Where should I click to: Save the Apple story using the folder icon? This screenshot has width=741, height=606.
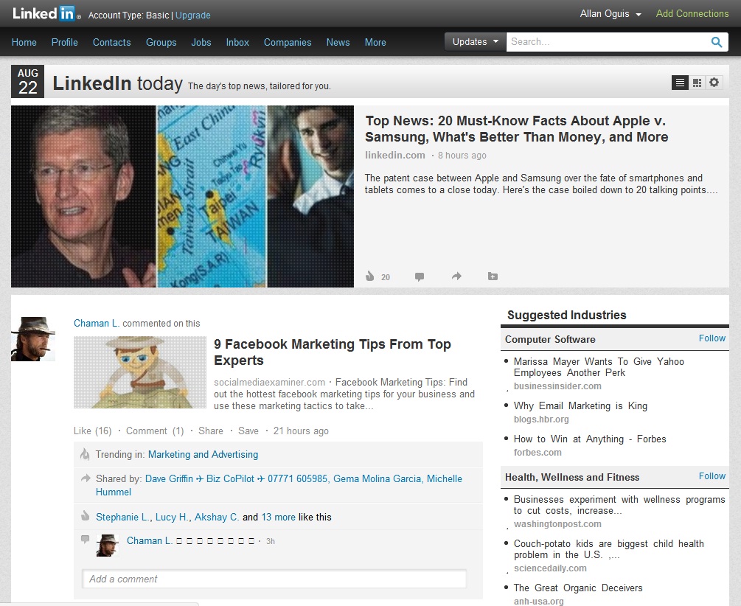(493, 276)
